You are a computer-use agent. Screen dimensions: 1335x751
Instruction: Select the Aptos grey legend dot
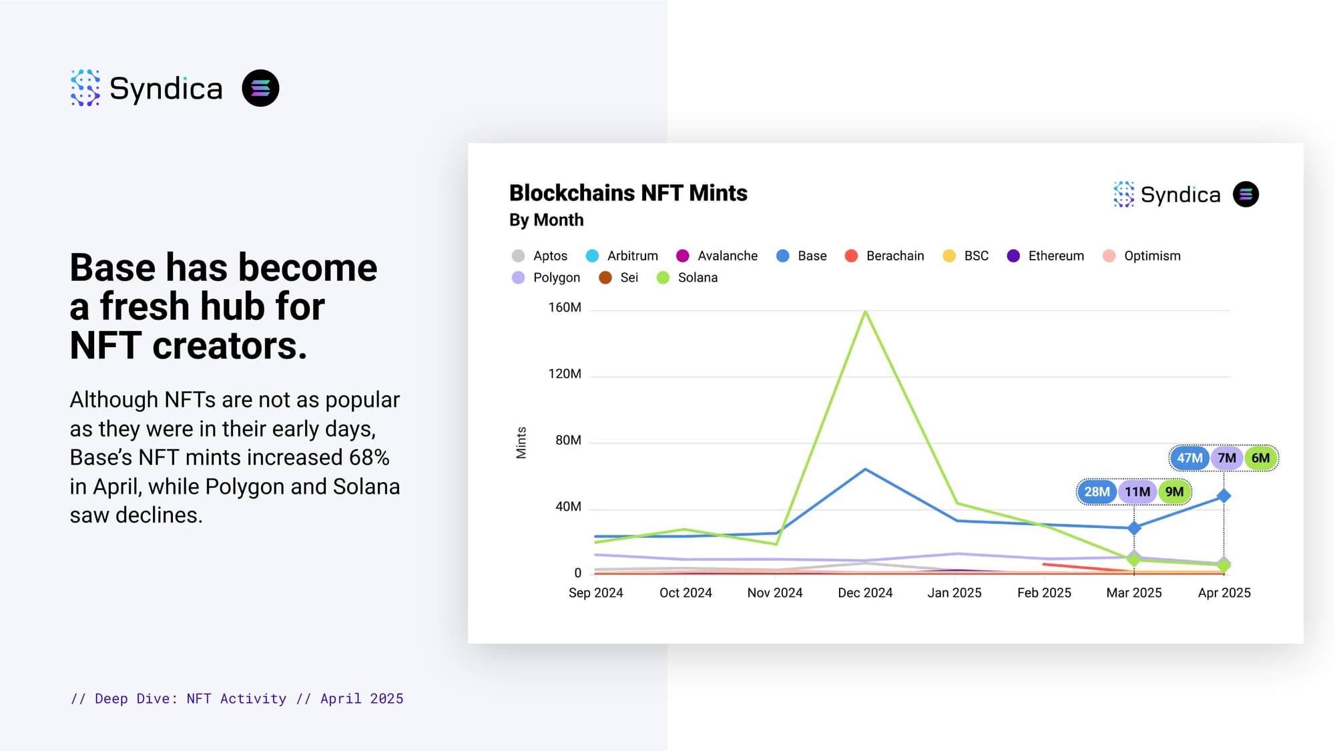[x=518, y=256]
